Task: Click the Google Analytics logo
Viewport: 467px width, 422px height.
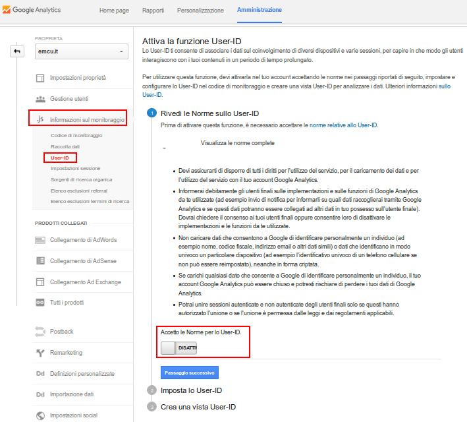Action: (x=31, y=10)
